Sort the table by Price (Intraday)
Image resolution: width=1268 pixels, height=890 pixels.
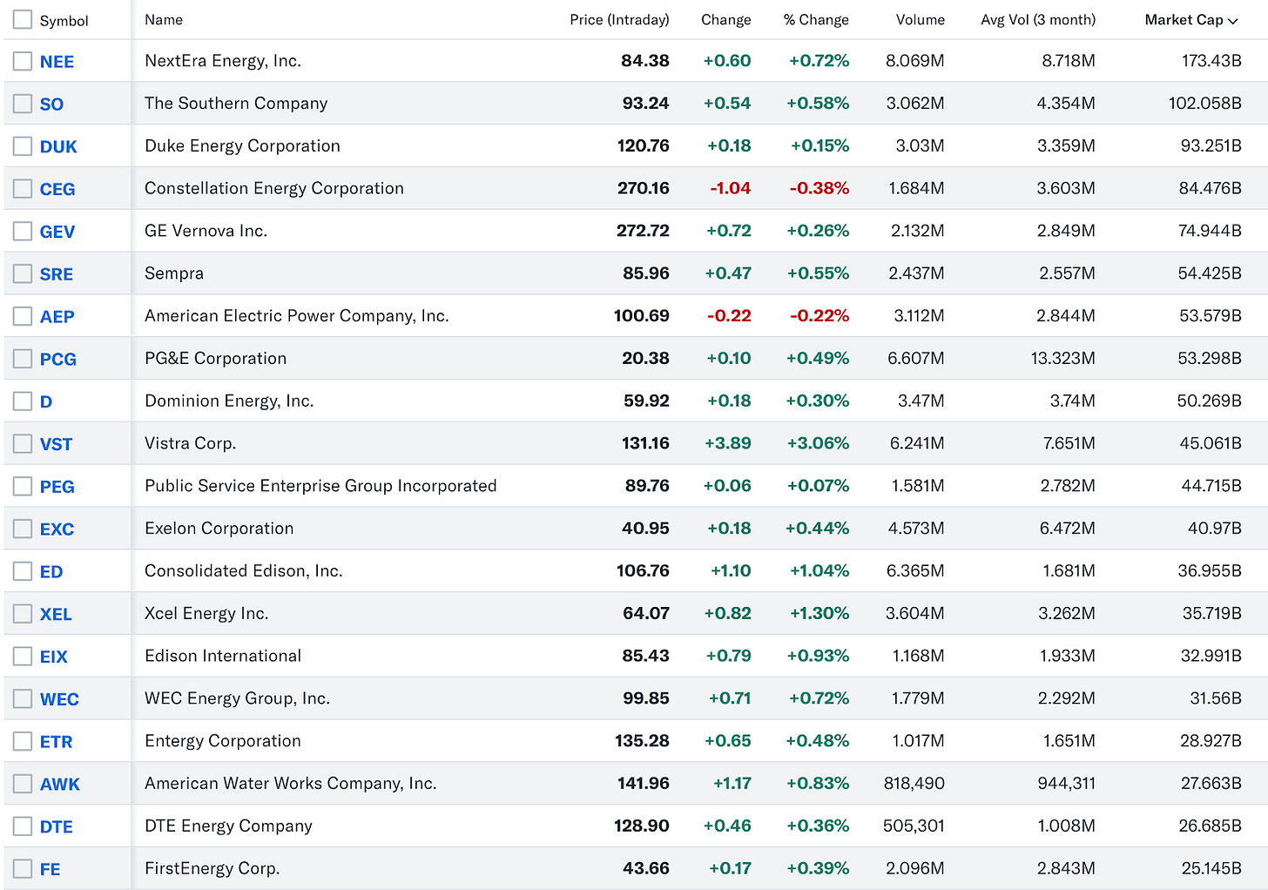pyautogui.click(x=620, y=19)
